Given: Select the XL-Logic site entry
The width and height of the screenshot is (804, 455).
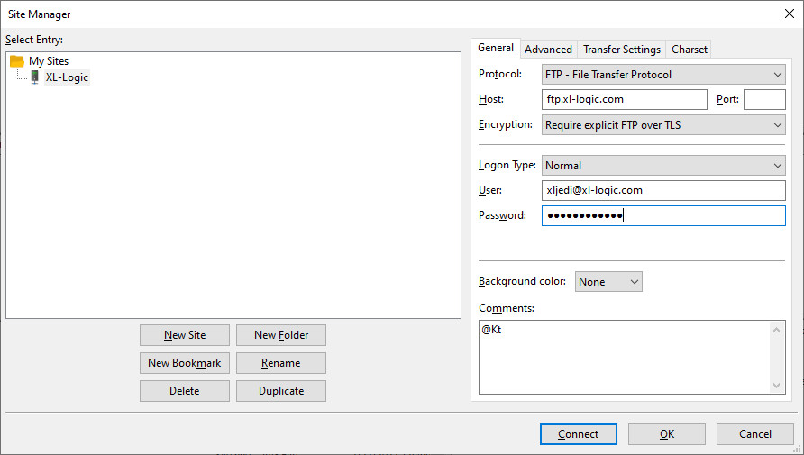Looking at the screenshot, I should pos(67,77).
